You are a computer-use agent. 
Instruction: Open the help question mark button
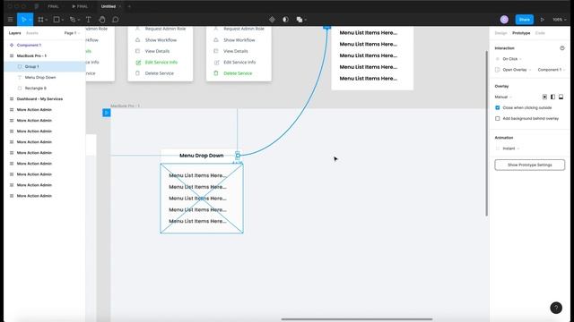coord(556,308)
